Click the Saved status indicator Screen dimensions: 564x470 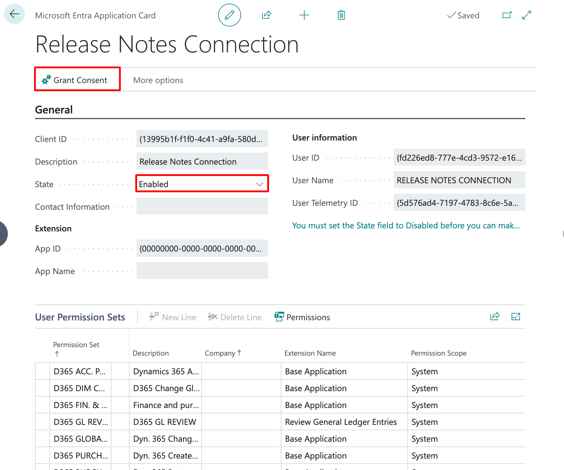(x=463, y=15)
